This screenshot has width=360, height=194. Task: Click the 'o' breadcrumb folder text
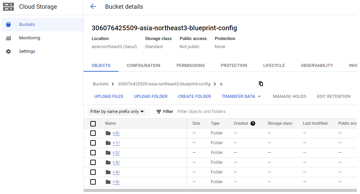[221, 84]
